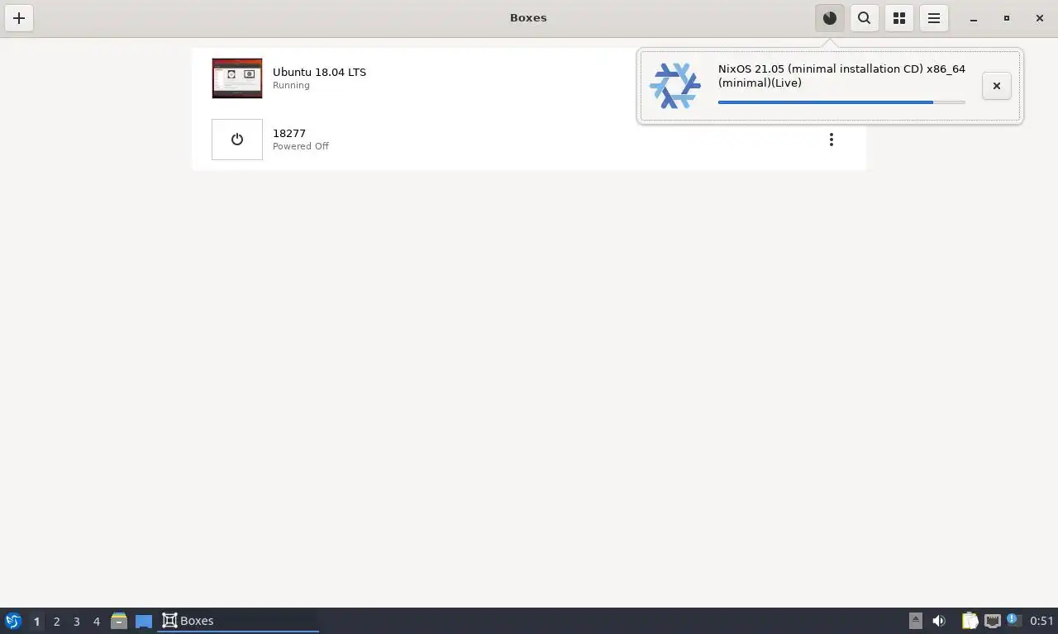The height and width of the screenshot is (634, 1058).
Task: Open the update notification tray icon
Action: click(x=1014, y=620)
